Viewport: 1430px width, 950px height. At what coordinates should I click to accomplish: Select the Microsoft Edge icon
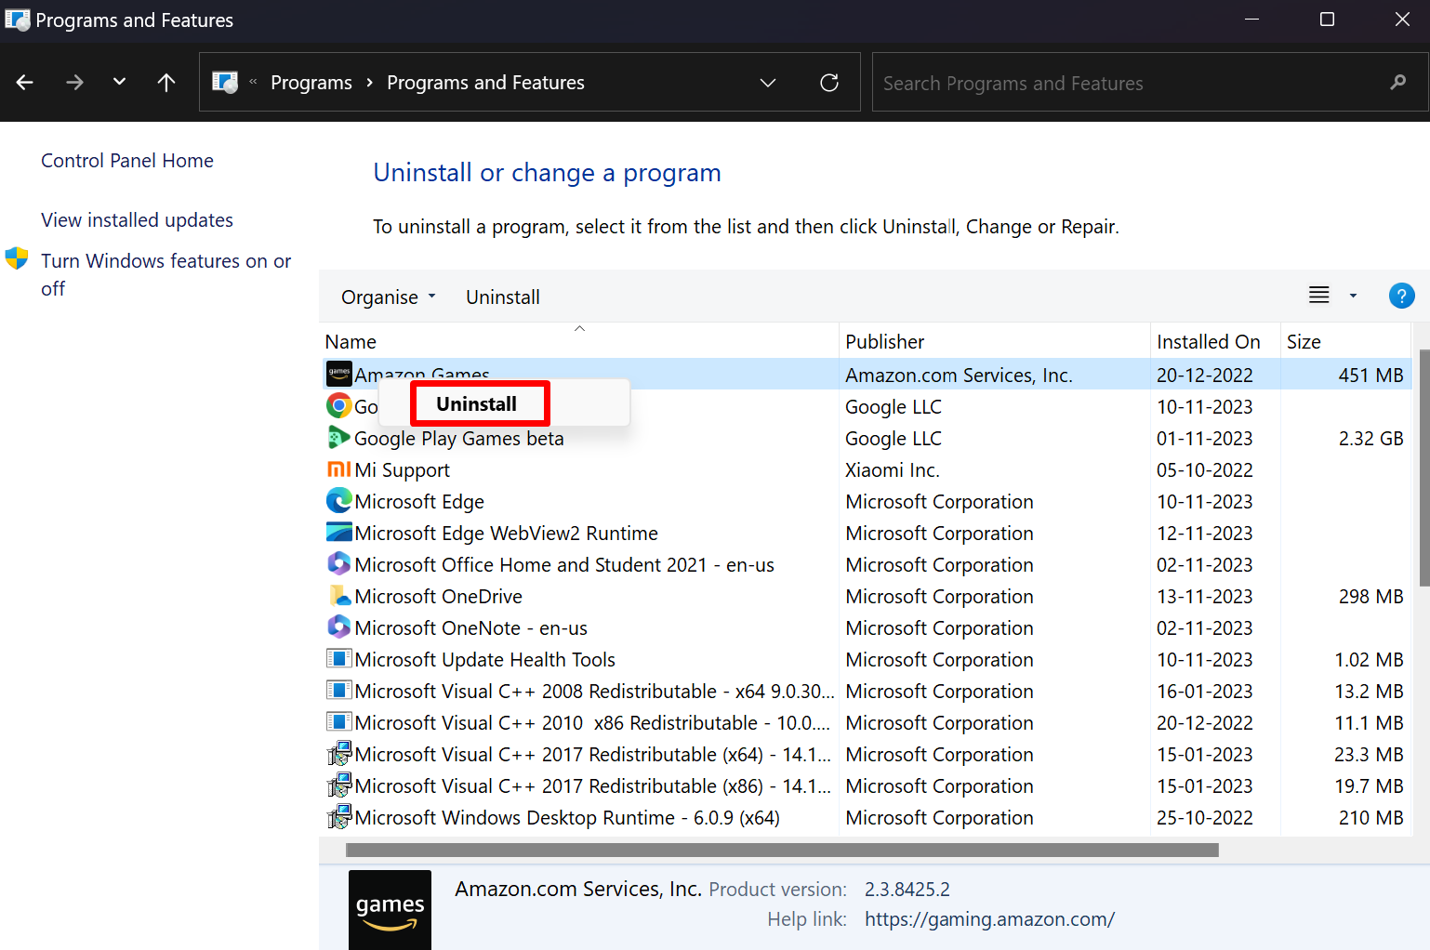click(x=339, y=500)
